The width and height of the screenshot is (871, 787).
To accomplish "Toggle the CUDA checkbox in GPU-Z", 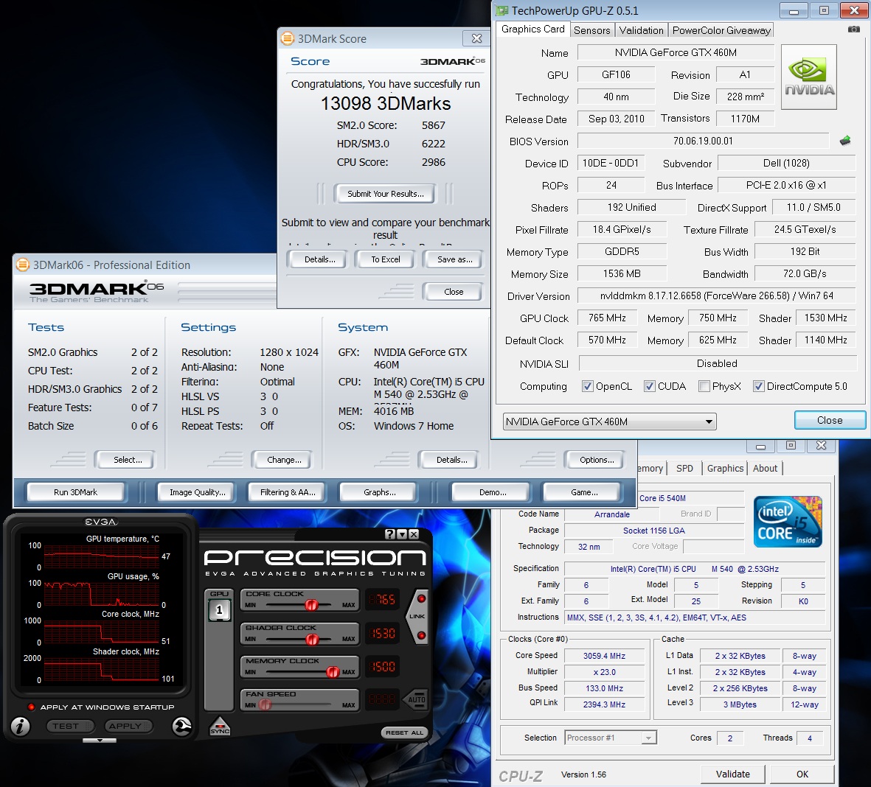I will [649, 386].
